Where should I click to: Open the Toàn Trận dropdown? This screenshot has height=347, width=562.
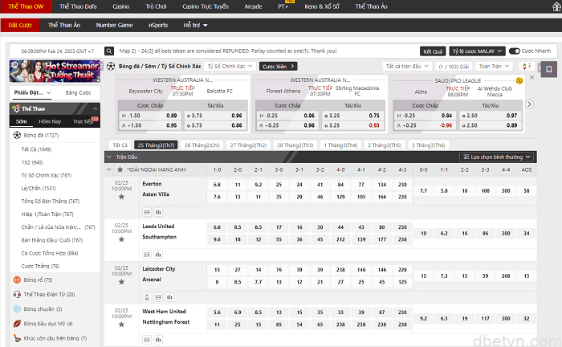[494, 67]
